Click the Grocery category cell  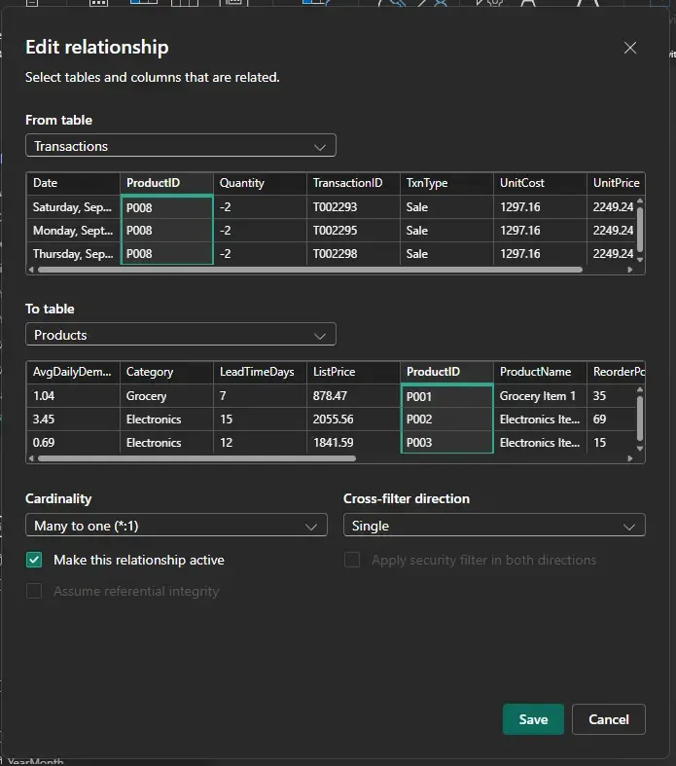(166, 396)
